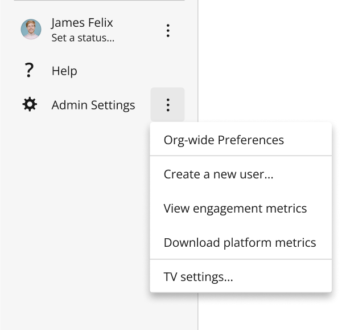Choose Create a new user...
Screen dimensions: 346x330
(241, 174)
